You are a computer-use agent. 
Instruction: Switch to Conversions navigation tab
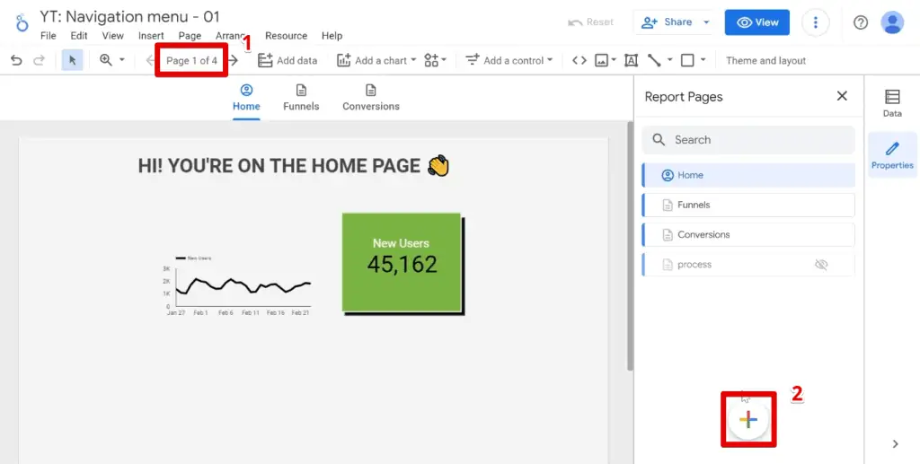pyautogui.click(x=371, y=98)
